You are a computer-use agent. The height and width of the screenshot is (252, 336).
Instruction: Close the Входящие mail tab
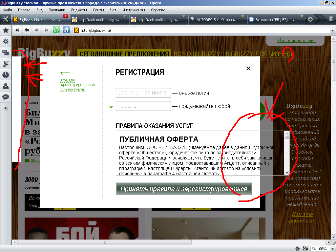coord(302,16)
